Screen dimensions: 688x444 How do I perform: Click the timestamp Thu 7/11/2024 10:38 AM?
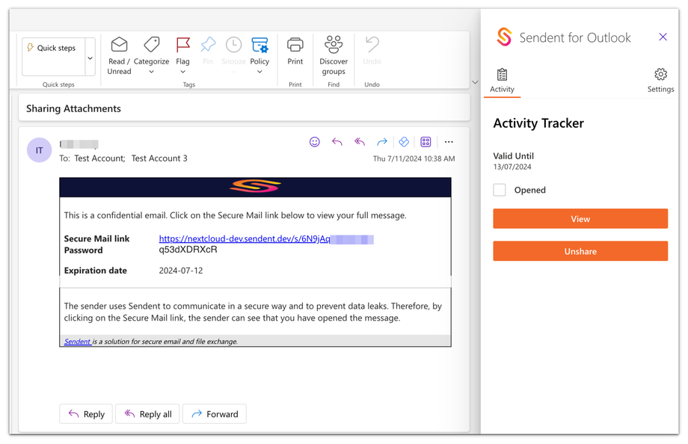414,158
